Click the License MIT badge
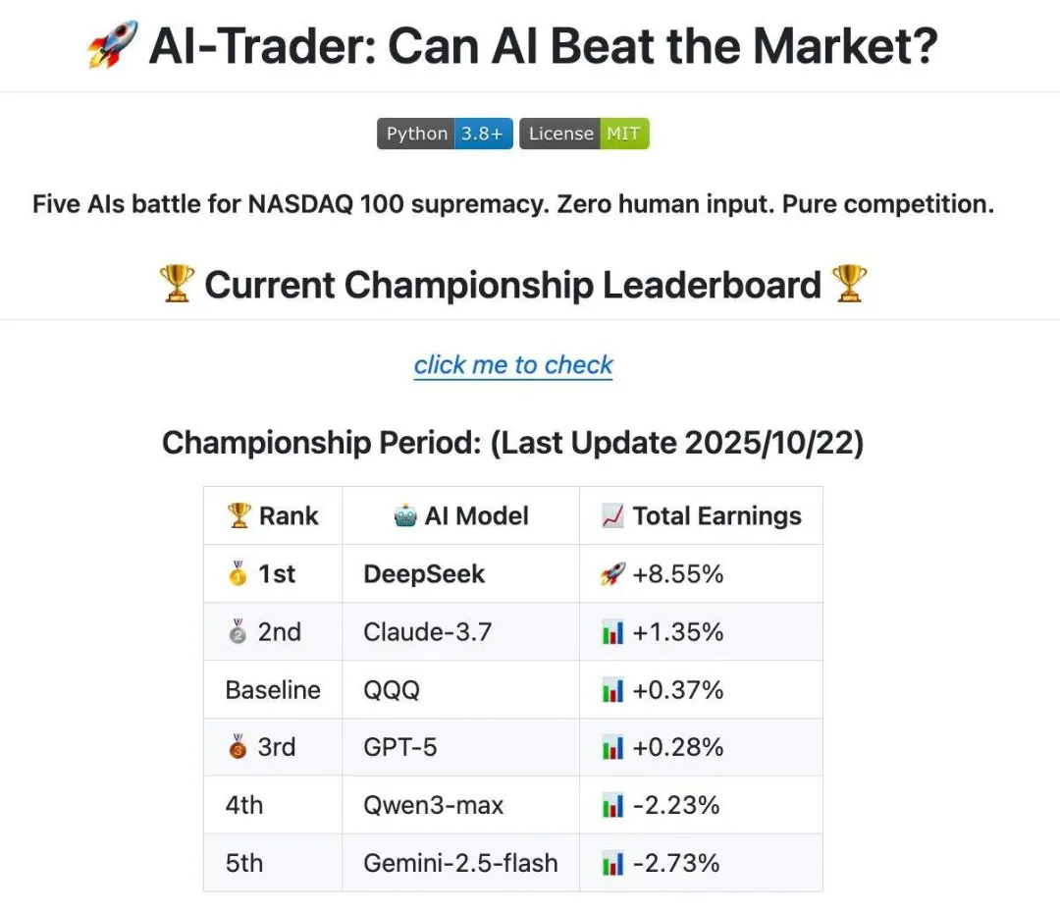This screenshot has height=914, width=1060. (584, 134)
